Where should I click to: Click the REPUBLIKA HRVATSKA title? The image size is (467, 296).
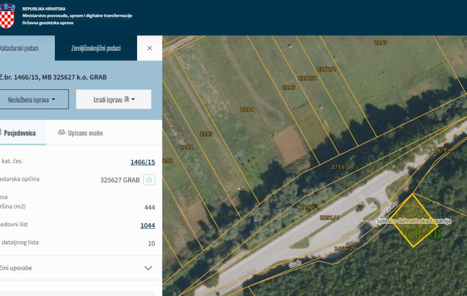[x=44, y=9]
